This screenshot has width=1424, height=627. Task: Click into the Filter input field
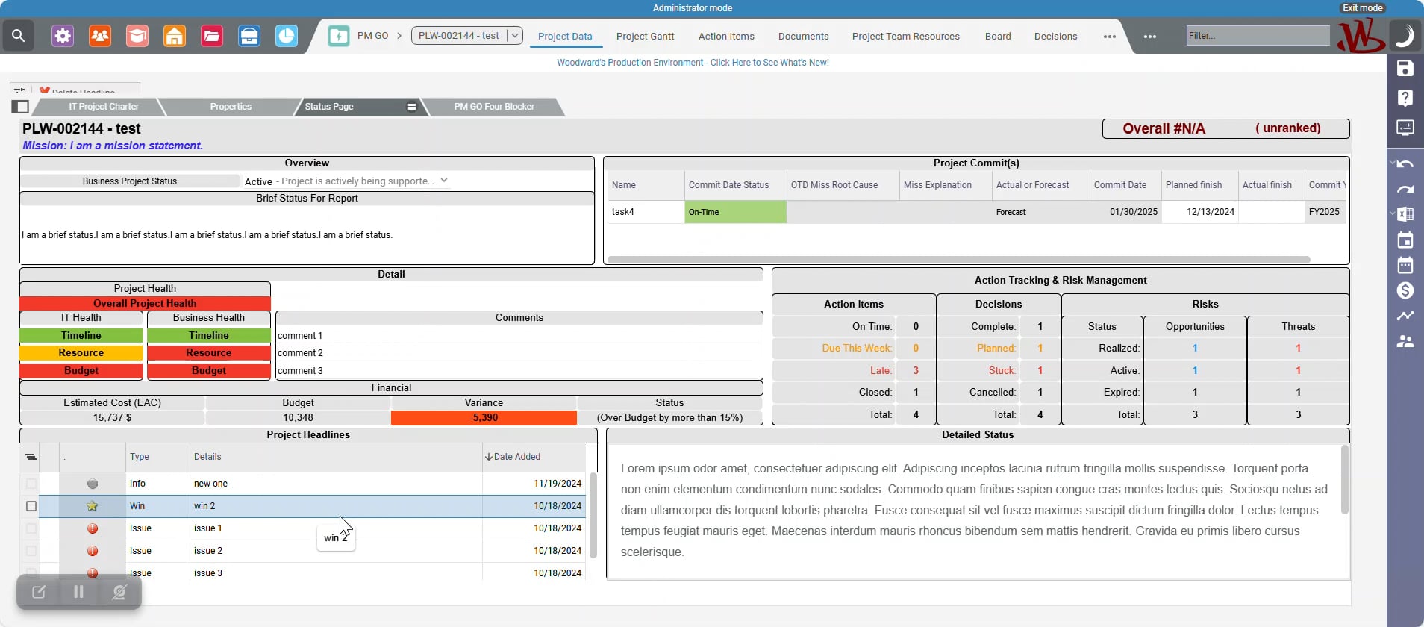(1258, 36)
